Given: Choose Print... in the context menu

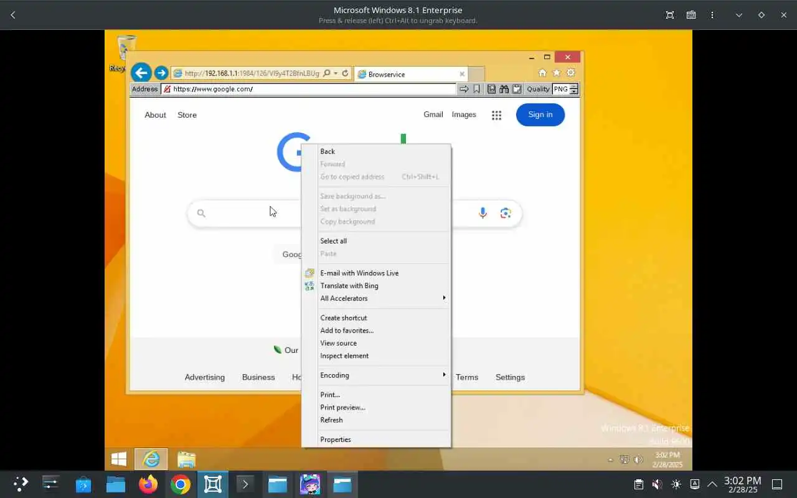Looking at the screenshot, I should point(330,395).
